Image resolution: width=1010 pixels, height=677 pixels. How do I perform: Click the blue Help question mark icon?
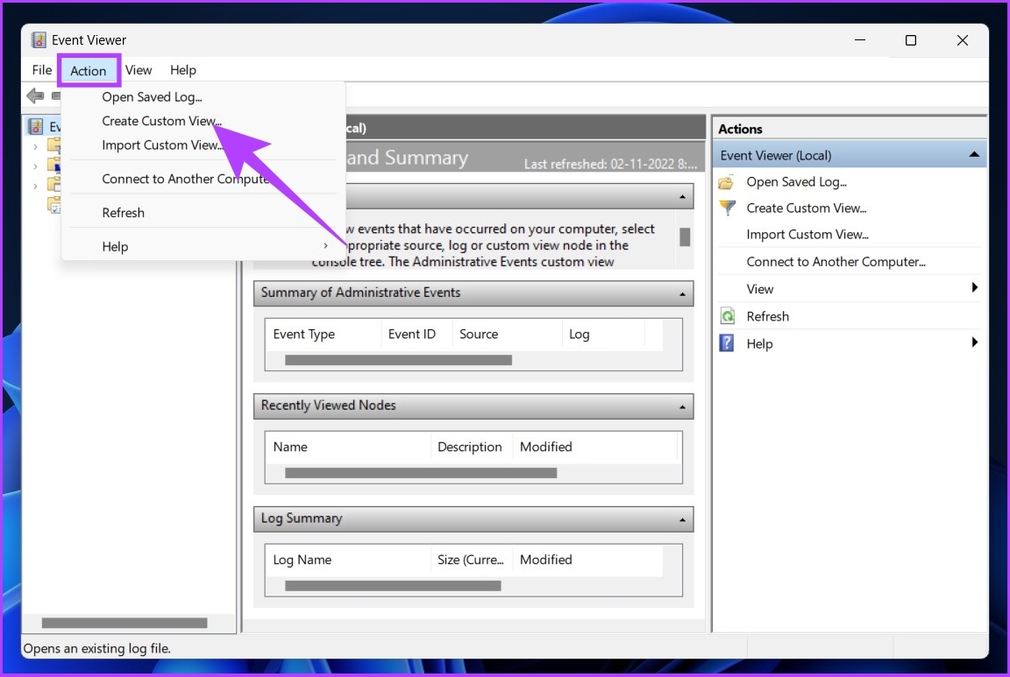(727, 343)
